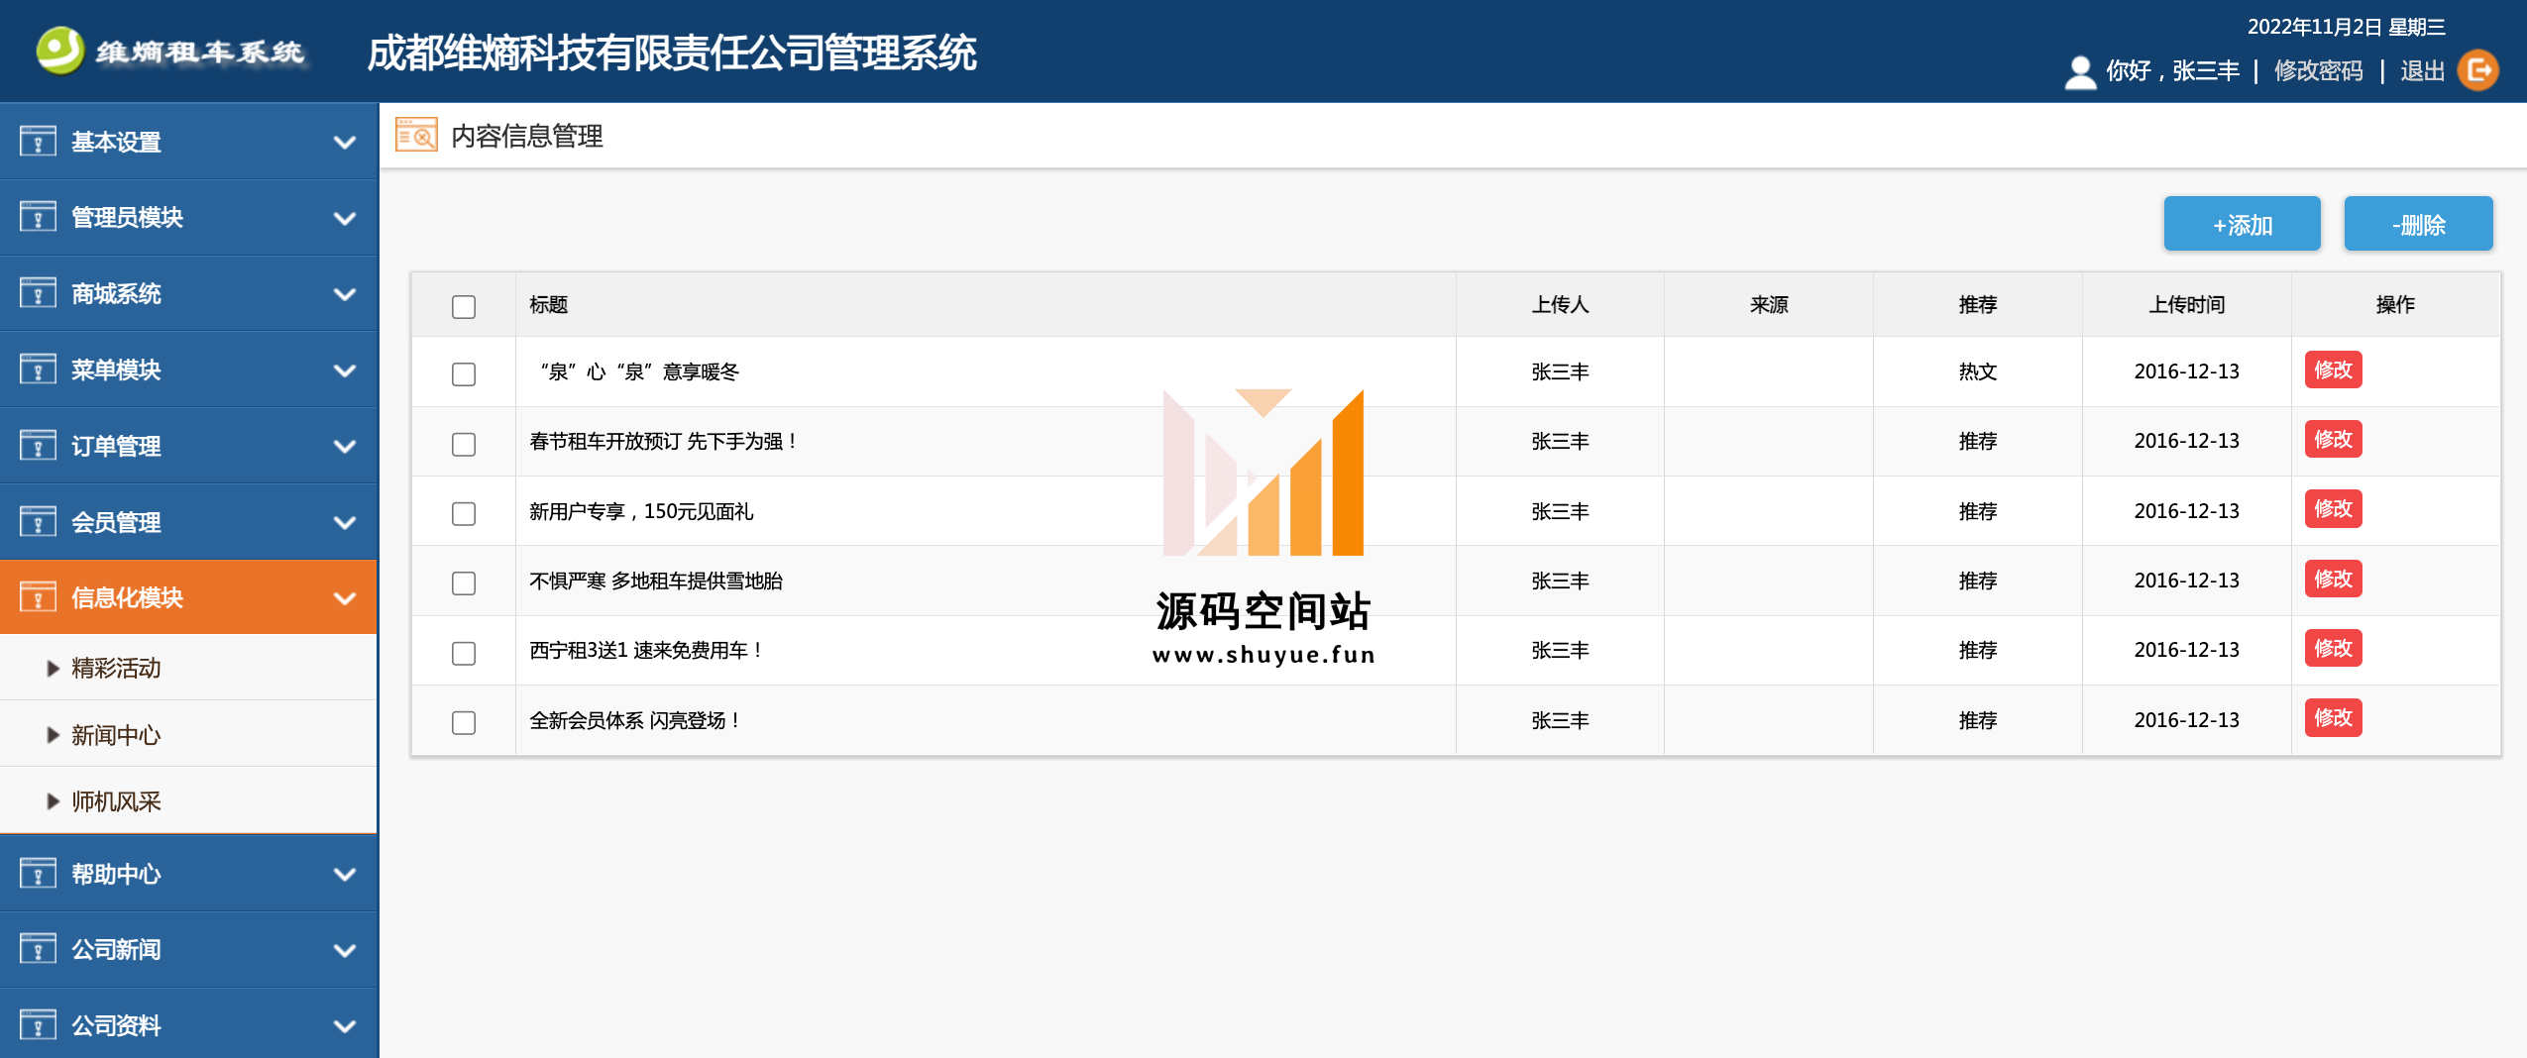This screenshot has height=1058, width=2527.
Task: Click the icon beside 公司新闻
Action: pyautogui.click(x=38, y=949)
